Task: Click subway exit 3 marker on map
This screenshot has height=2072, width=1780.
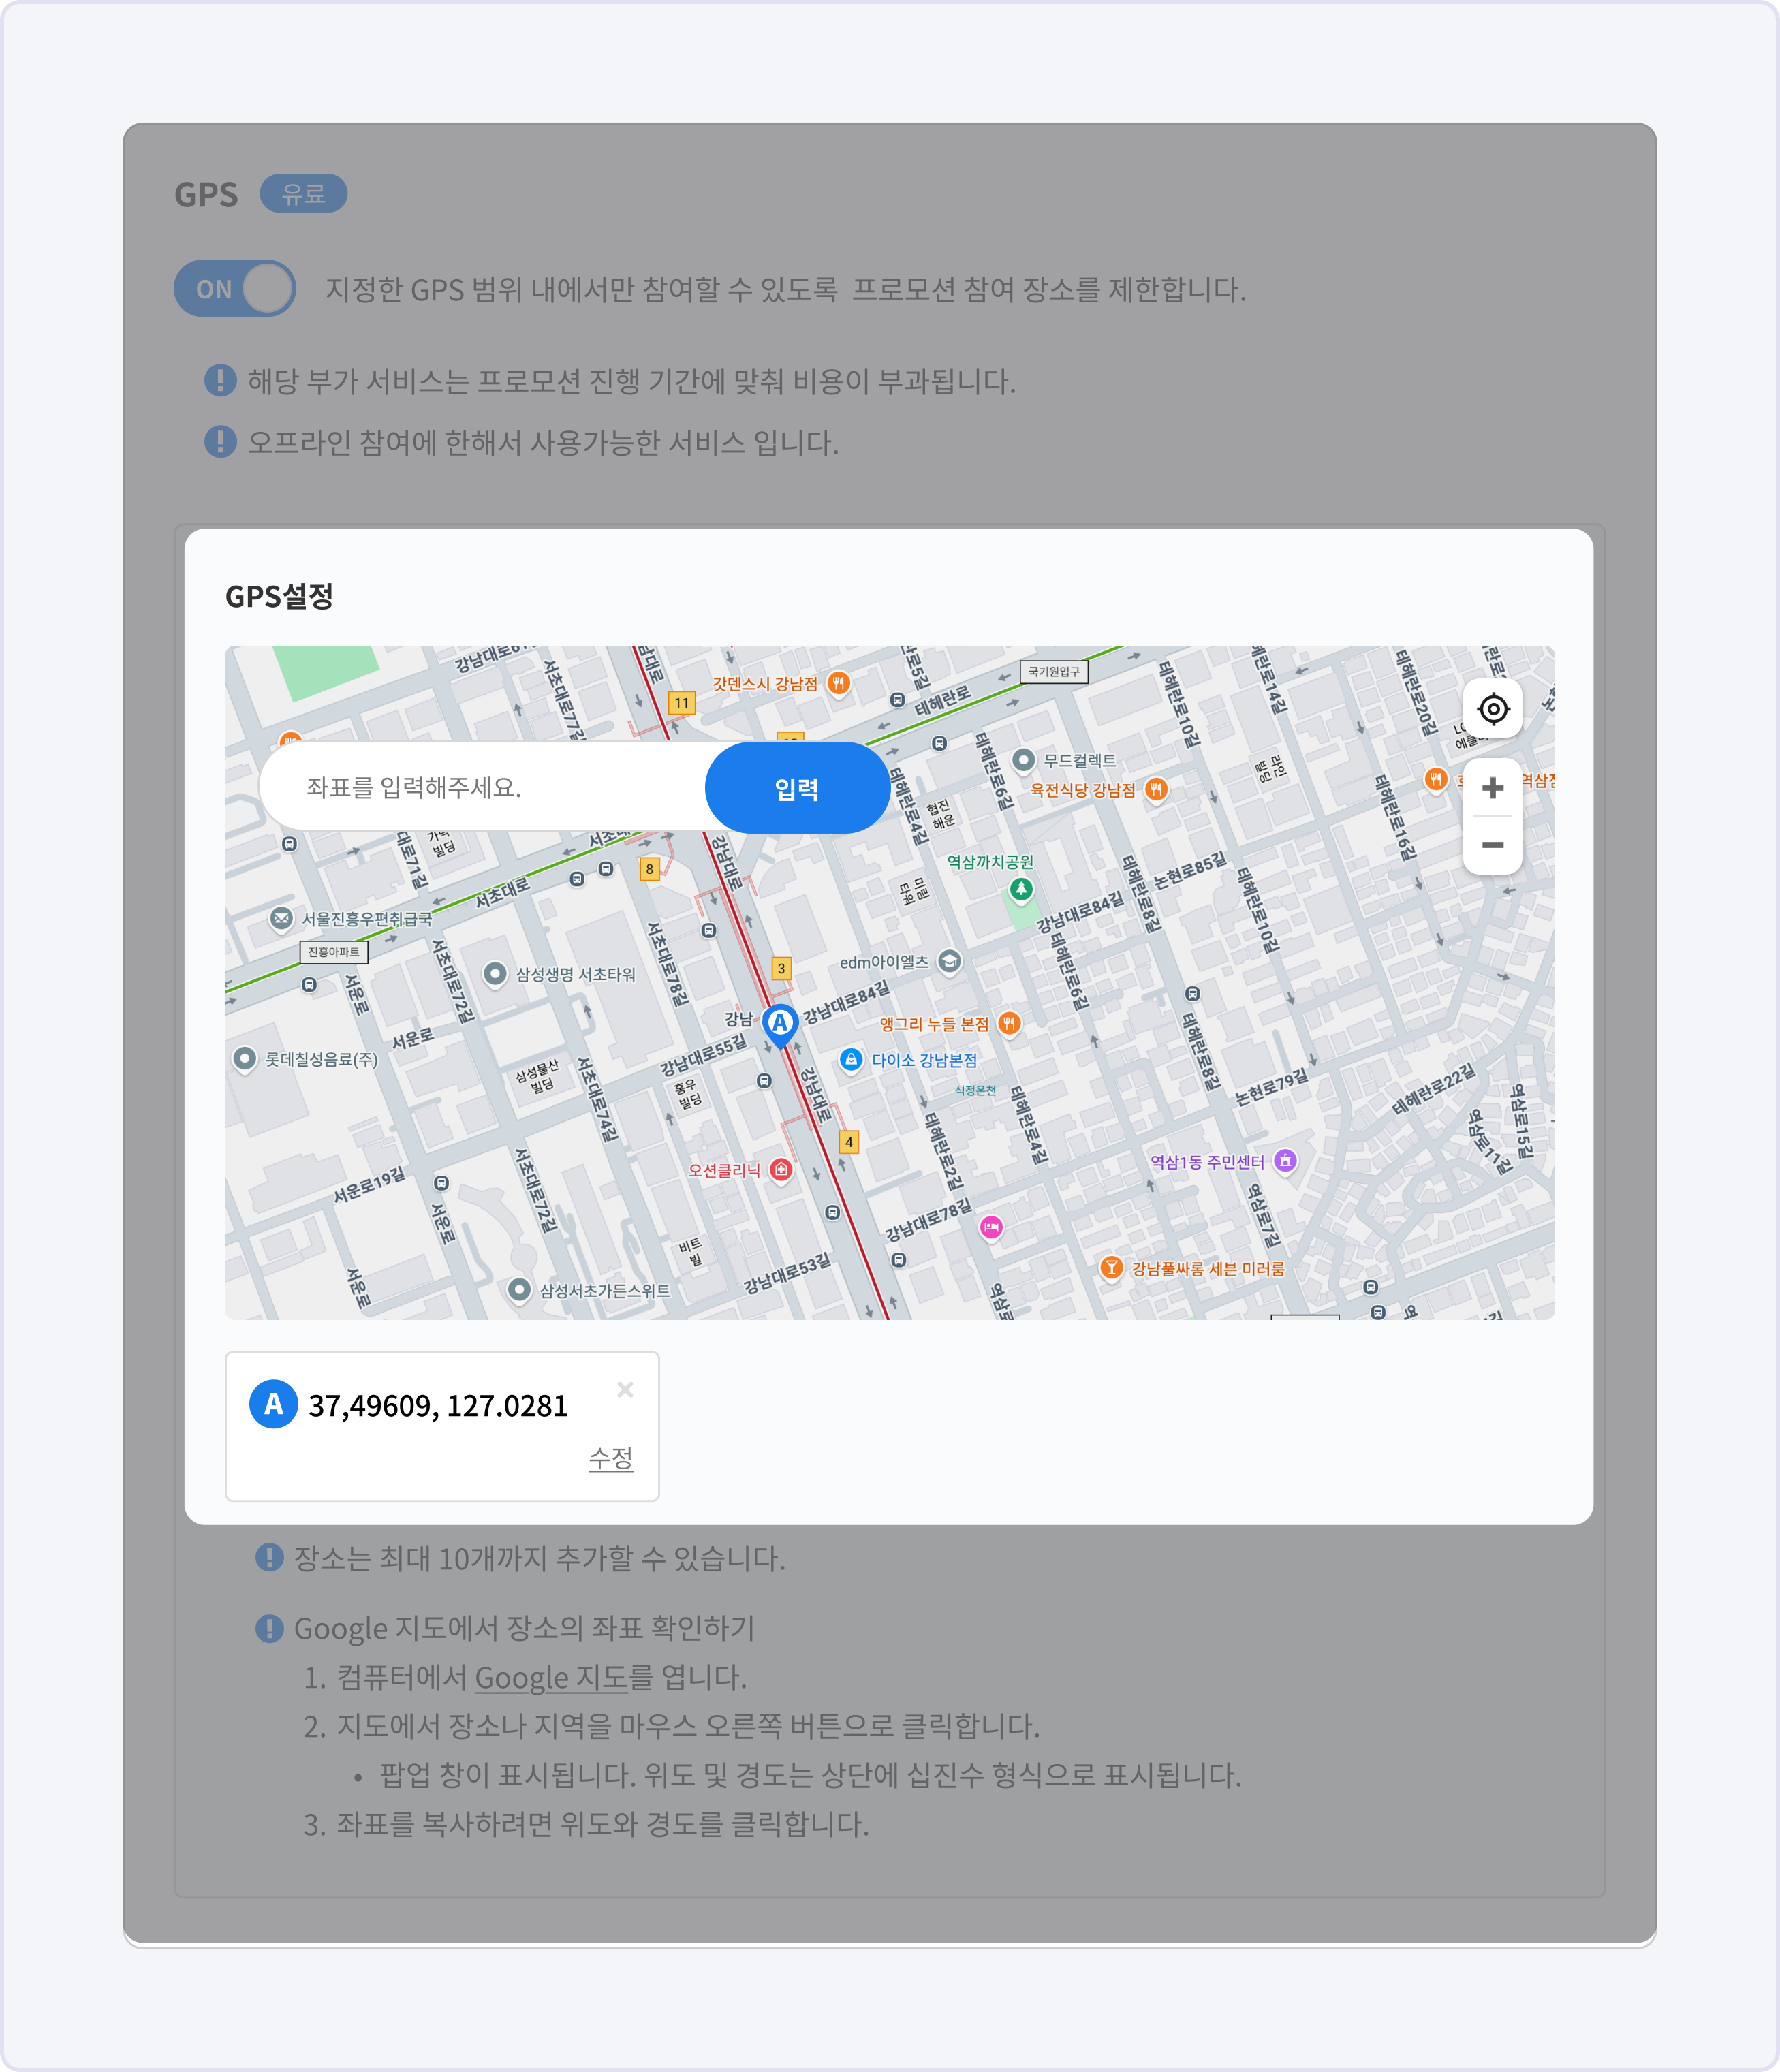Action: click(782, 968)
